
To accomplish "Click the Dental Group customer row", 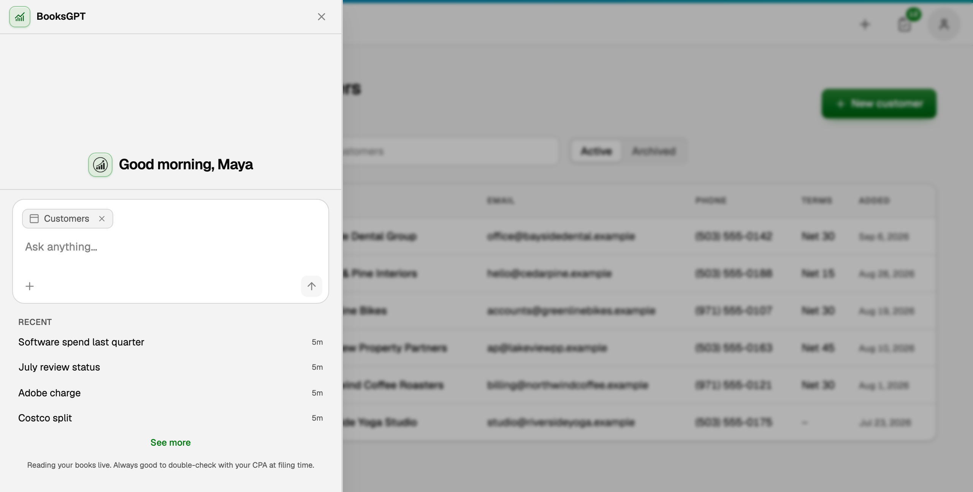I will pos(639,237).
